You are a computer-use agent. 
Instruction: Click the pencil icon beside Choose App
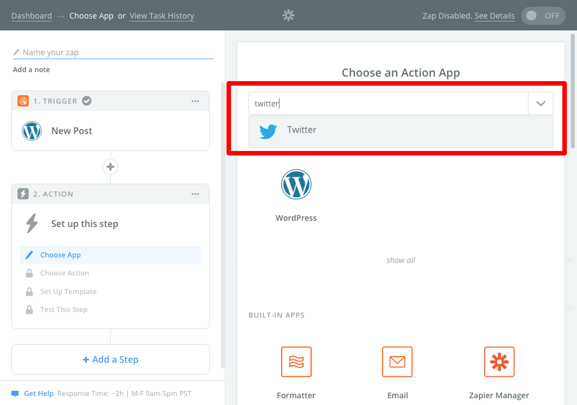tap(29, 255)
